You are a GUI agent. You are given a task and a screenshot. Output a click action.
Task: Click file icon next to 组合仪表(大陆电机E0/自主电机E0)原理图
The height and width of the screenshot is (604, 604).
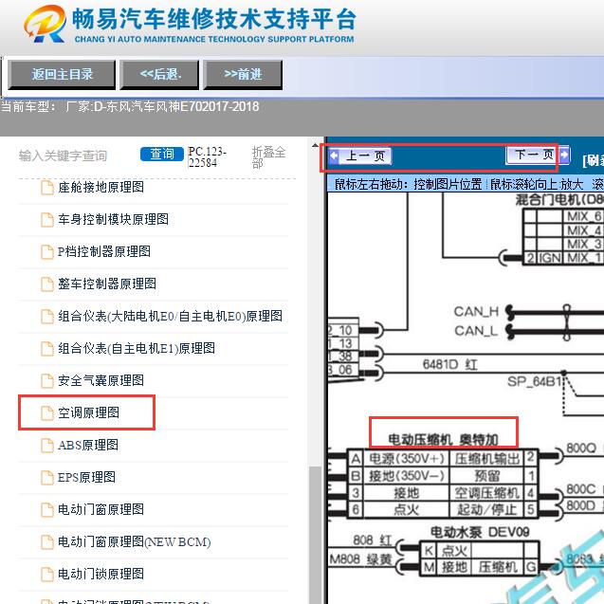tap(47, 317)
